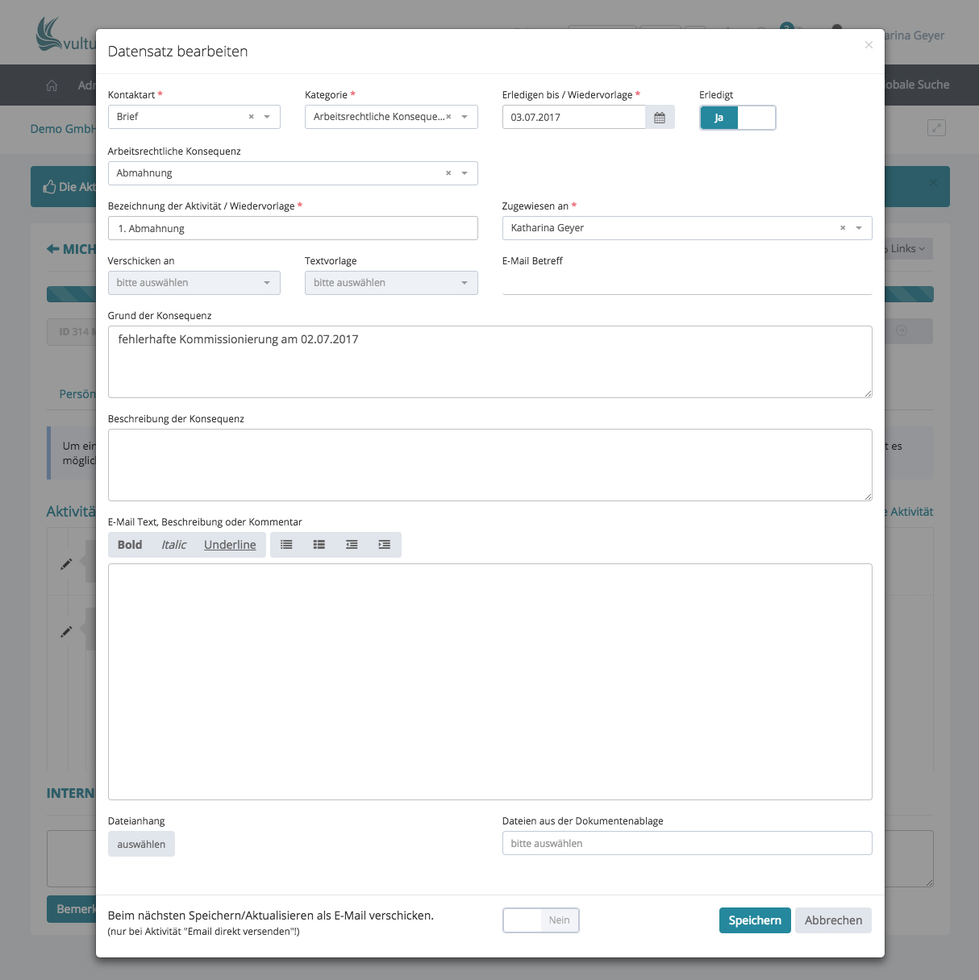The width and height of the screenshot is (979, 980).
Task: Clear the 'Abmahnung' selection with x
Action: click(x=448, y=173)
